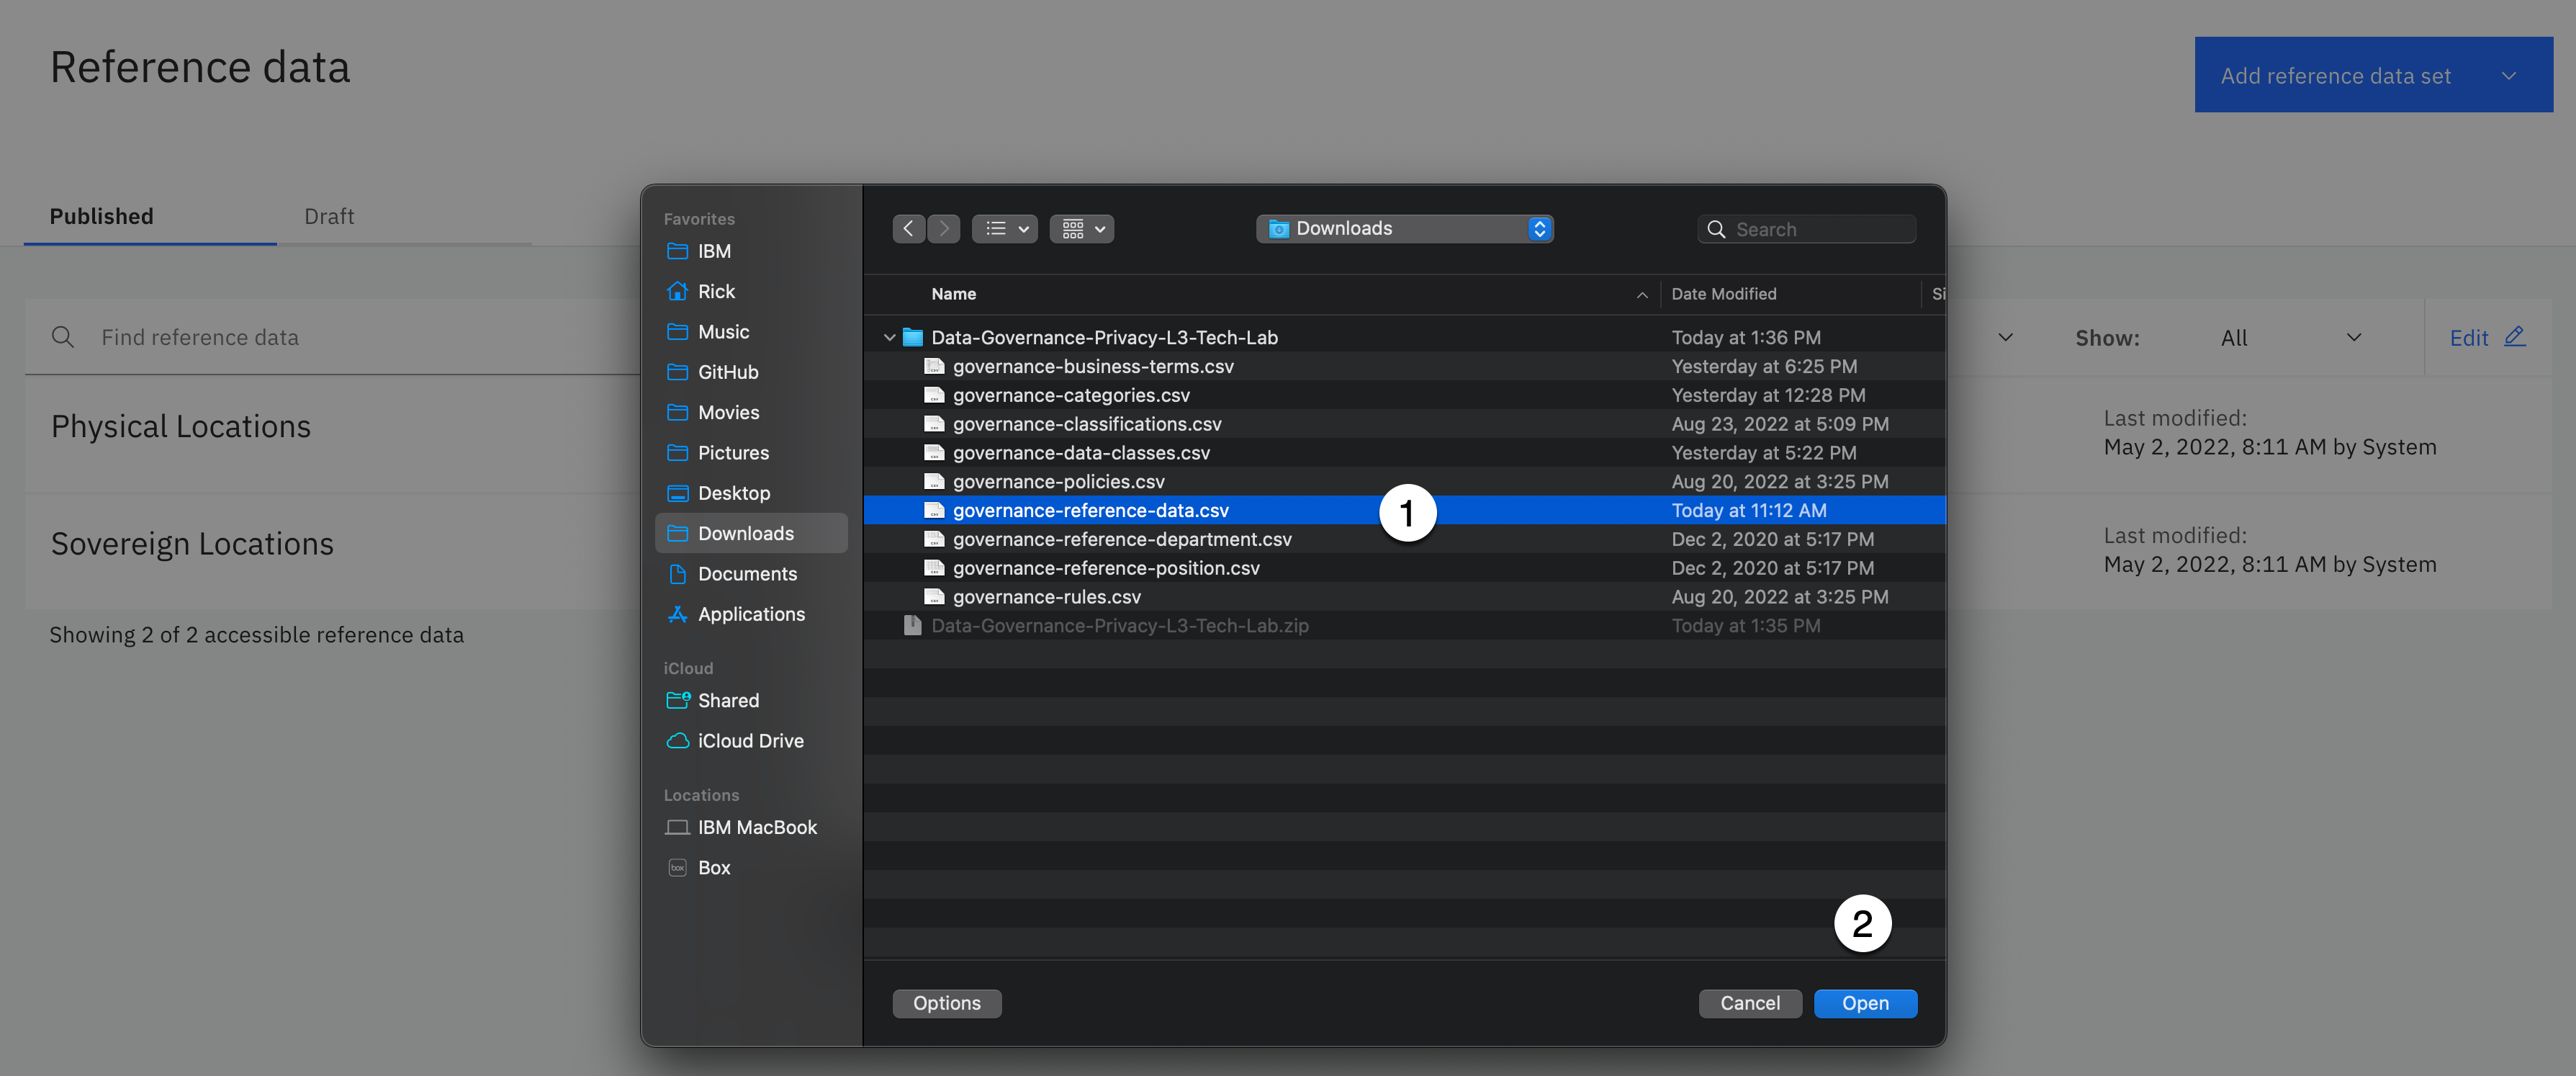This screenshot has width=2576, height=1076.
Task: Collapse the Data-Governance-Privacy-L3-Tech-Lab folder
Action: coord(889,338)
